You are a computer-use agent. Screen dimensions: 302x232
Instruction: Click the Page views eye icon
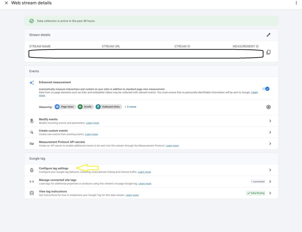pyautogui.click(x=57, y=107)
